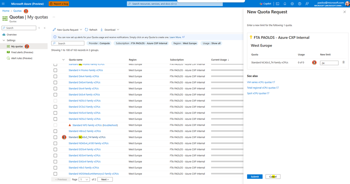Check Standard DCSv2 Family vCPUs row
Viewport: 350px width, 184px height.
[55, 107]
